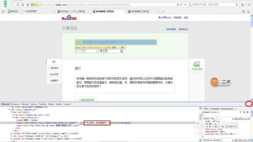Image resolution: width=253 pixels, height=142 pixels.
Task: Click the cloud icon left of tabs
Action: (x=3, y=11)
